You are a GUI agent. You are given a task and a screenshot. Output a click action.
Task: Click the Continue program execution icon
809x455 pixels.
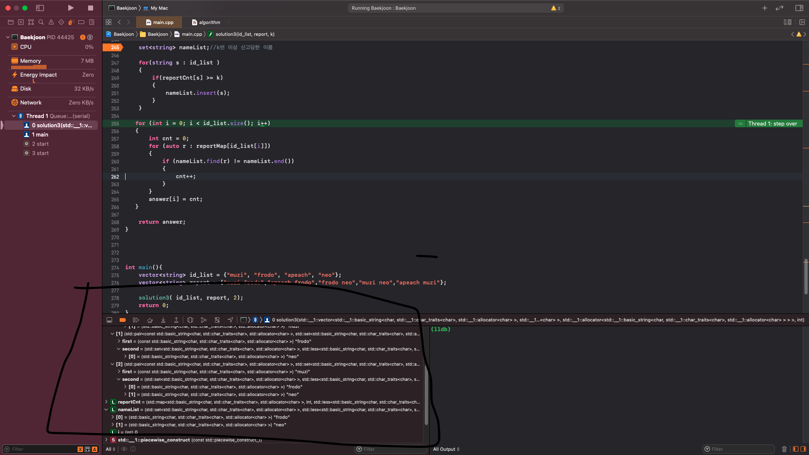pos(136,320)
